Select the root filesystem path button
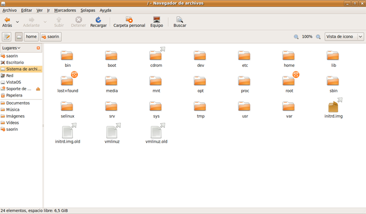 click(19, 37)
